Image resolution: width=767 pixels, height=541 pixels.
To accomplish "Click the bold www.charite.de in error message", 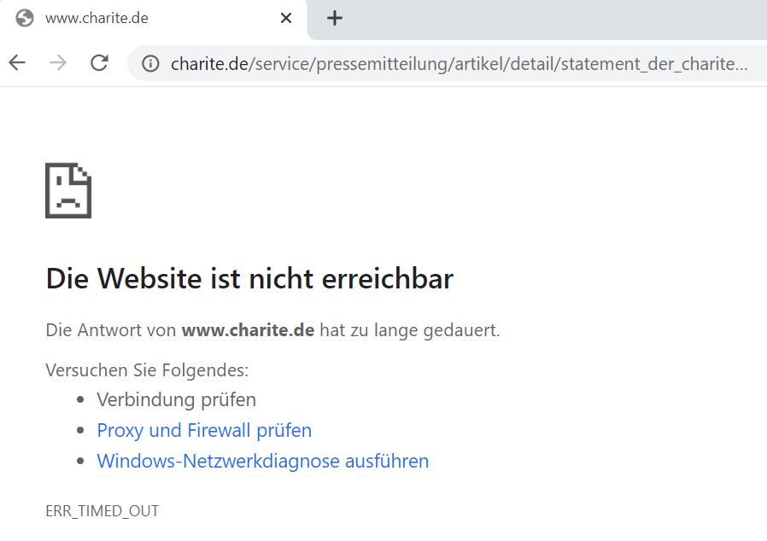I will click(x=248, y=330).
